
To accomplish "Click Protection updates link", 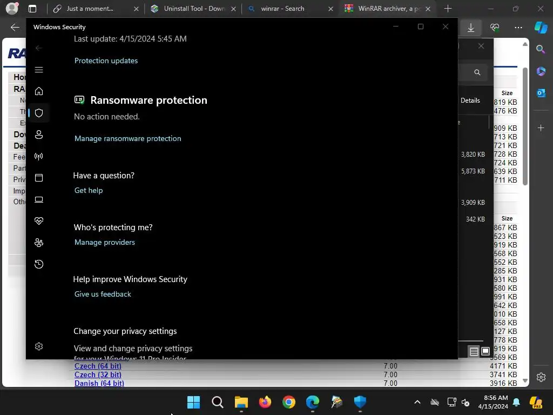I will 106,61.
